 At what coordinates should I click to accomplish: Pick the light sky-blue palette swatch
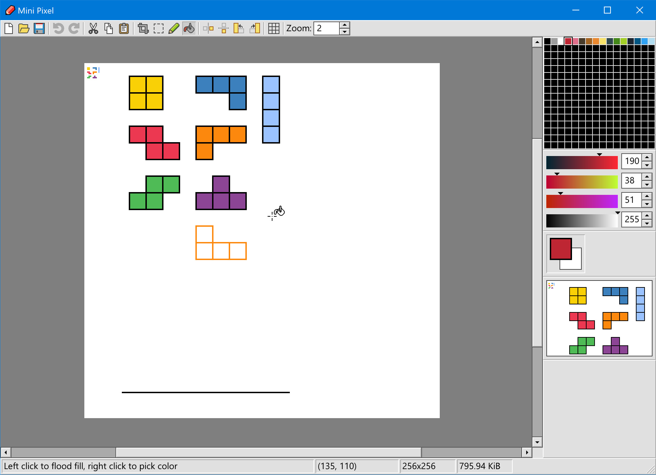coord(651,41)
